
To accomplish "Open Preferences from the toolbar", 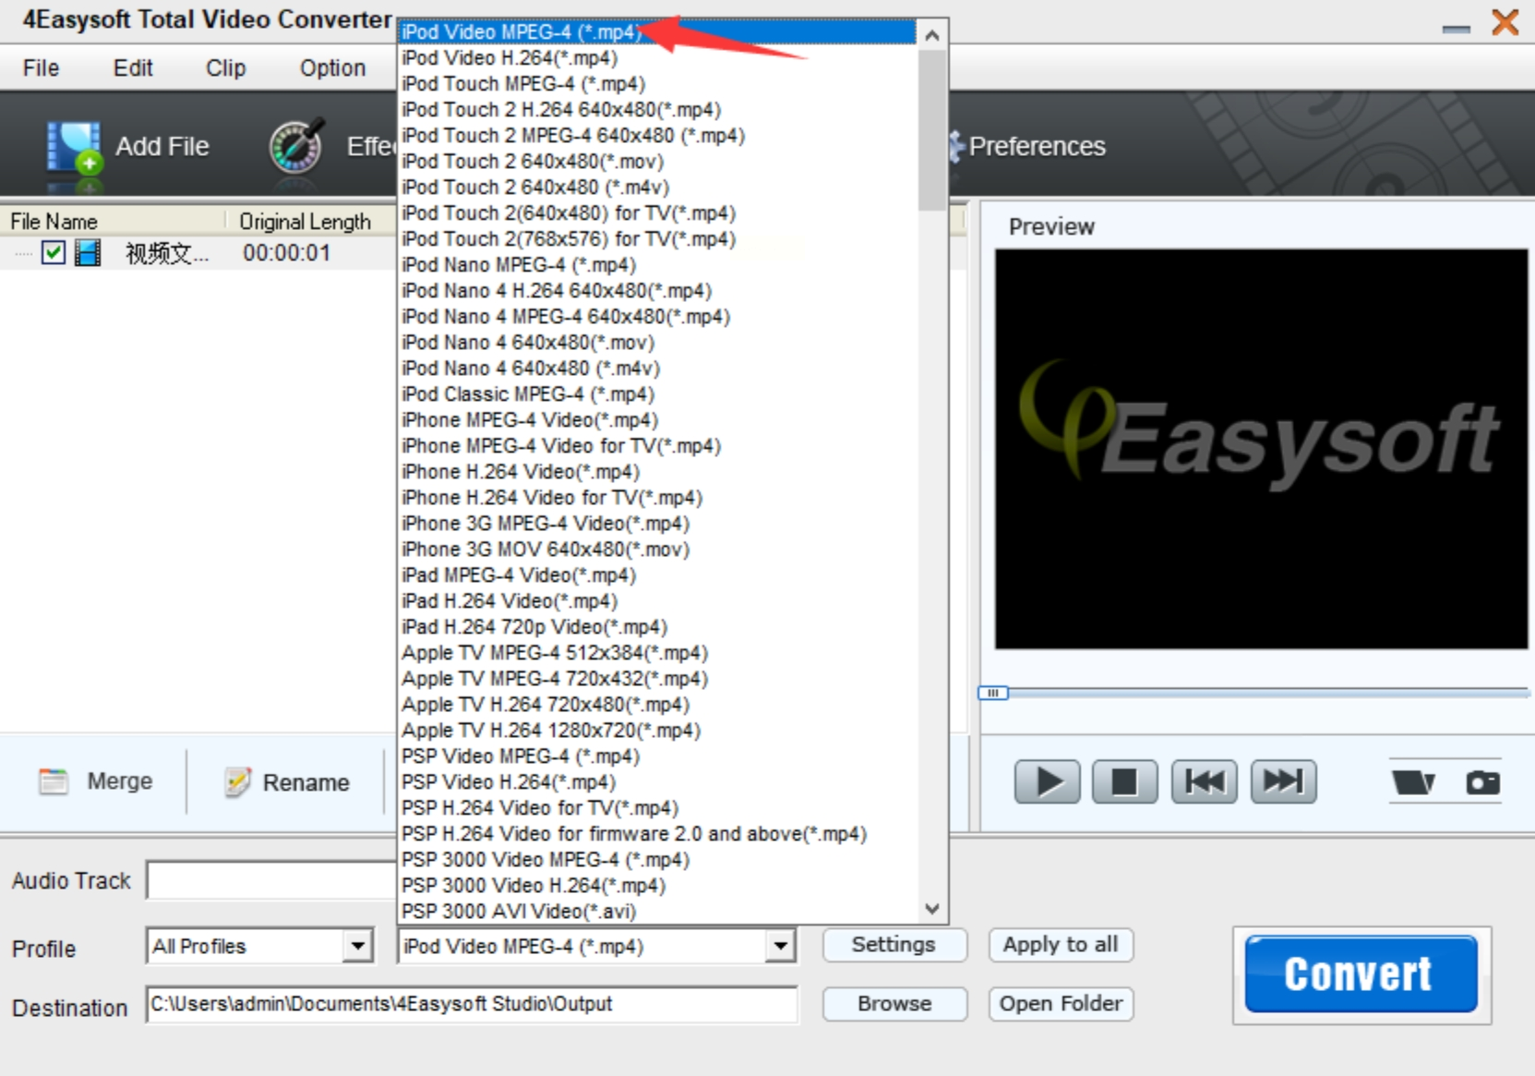I will [x=1037, y=146].
